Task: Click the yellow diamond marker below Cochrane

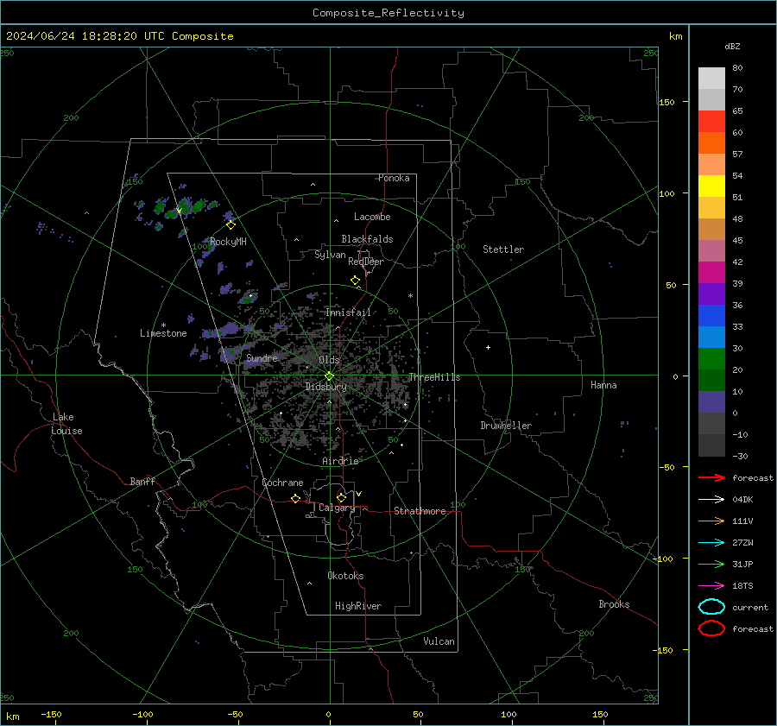Action: 295,498
